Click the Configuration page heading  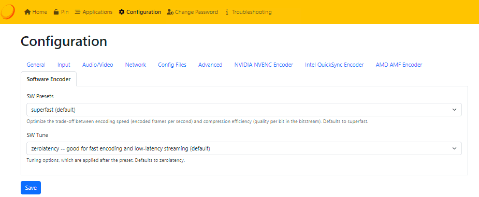pyautogui.click(x=64, y=41)
